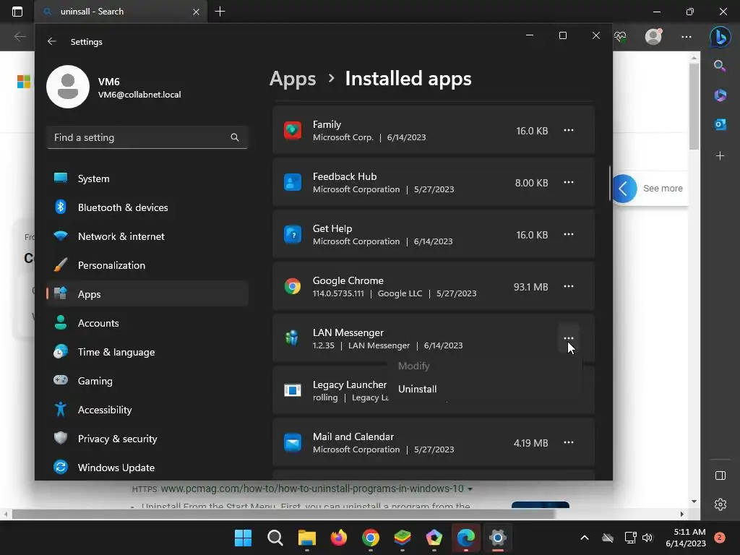This screenshot has height=555, width=740.
Task: Click the volume icon in system tray
Action: click(x=647, y=538)
